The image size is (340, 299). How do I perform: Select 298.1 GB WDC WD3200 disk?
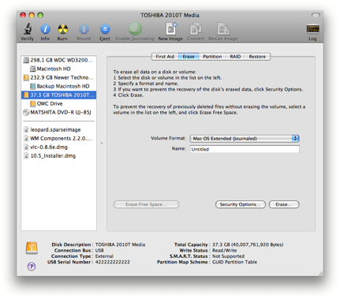coord(59,60)
